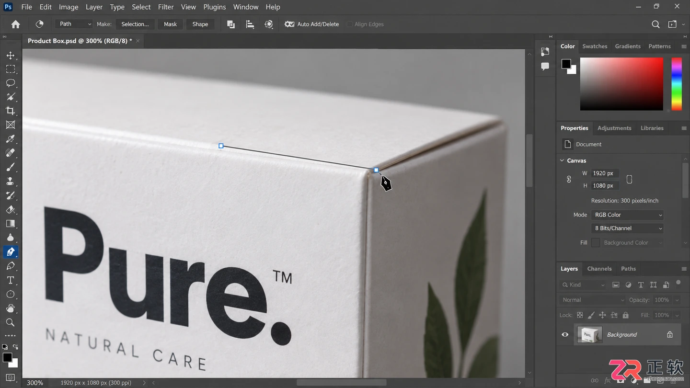Image resolution: width=690 pixels, height=388 pixels.
Task: Toggle the canvas width-height link icon
Action: 569,179
